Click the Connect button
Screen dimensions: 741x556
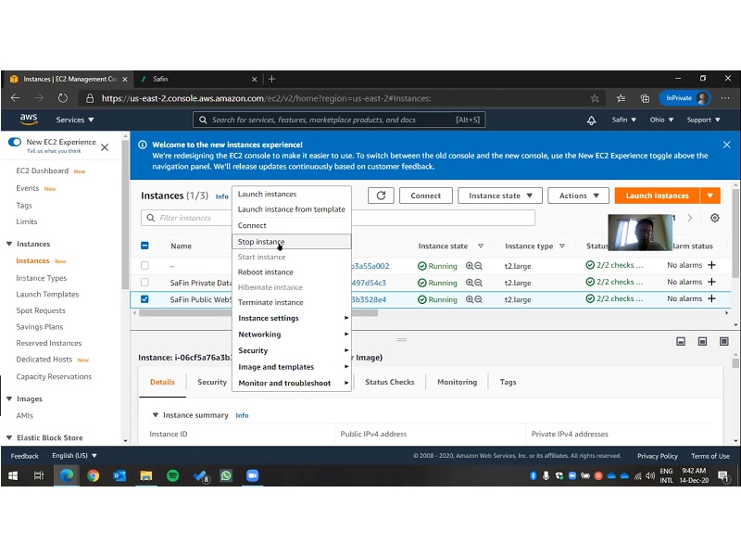click(425, 196)
